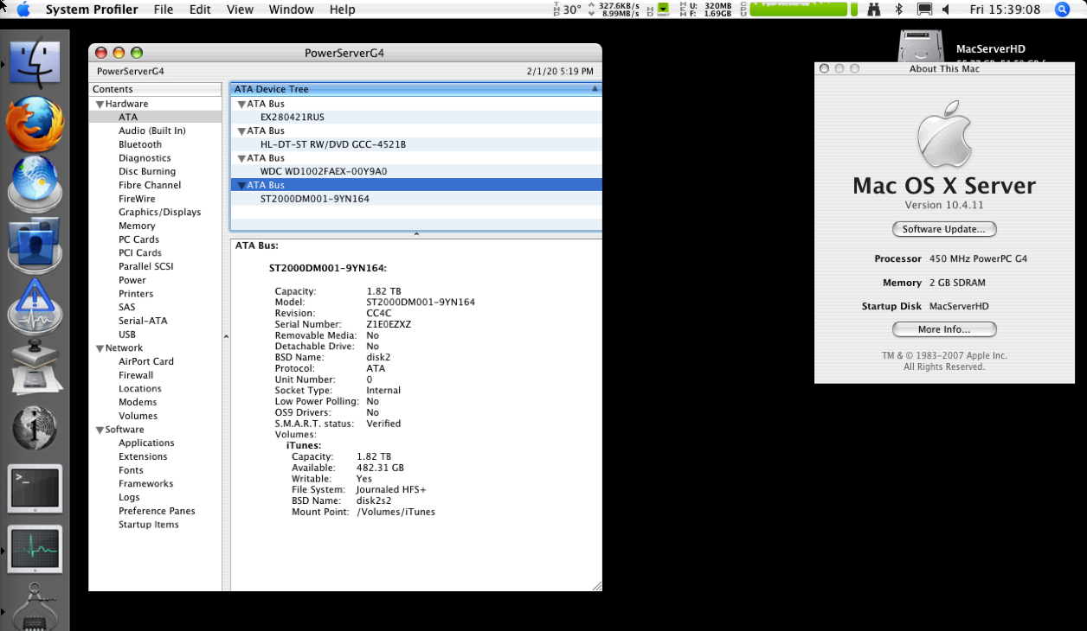Open System Profiler caliper dock icon
Viewport: 1087px width, 631px height.
pos(35,608)
